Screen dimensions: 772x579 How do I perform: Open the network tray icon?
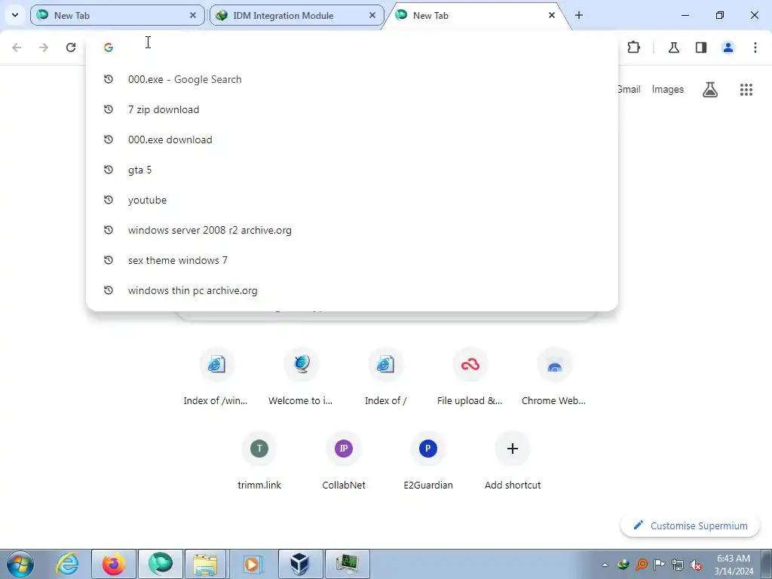pyautogui.click(x=678, y=565)
